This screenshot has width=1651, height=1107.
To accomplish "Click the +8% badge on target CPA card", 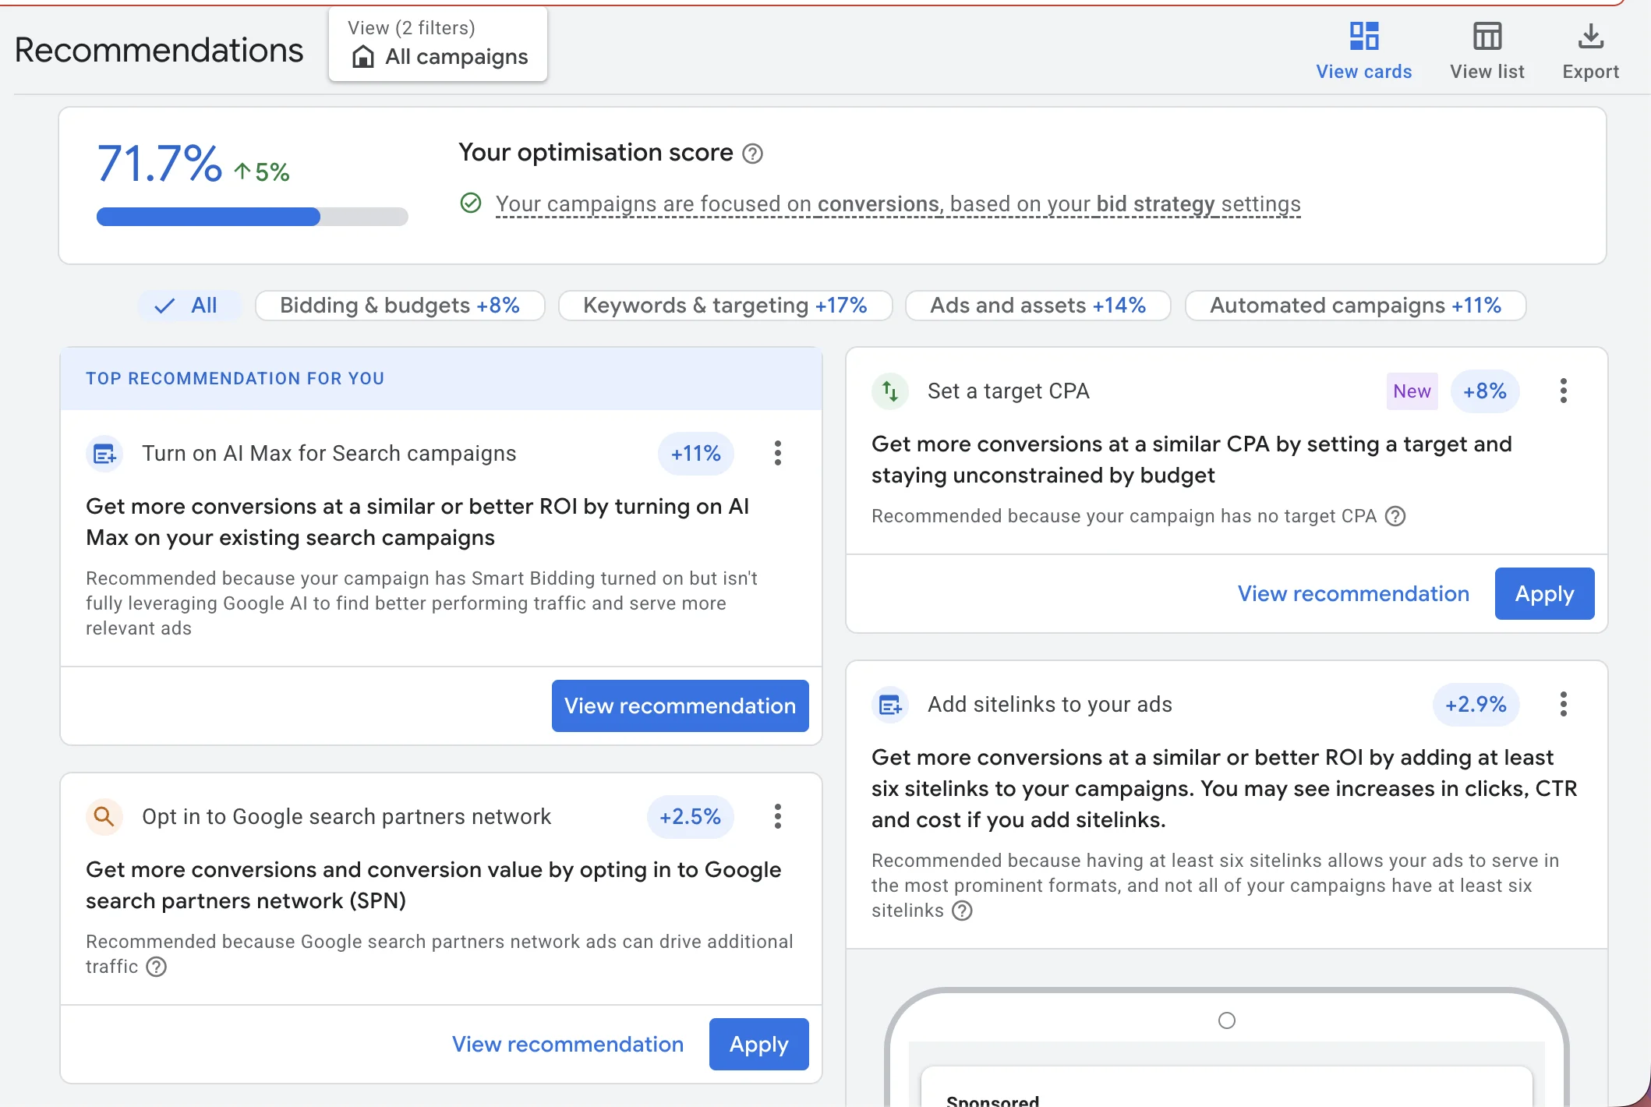I will tap(1485, 391).
